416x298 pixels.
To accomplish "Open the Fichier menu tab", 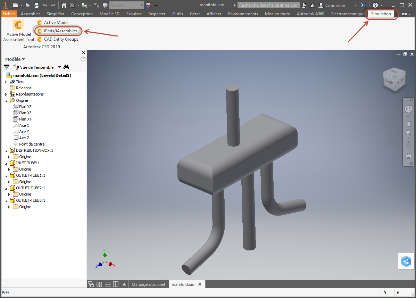I will 9,14.
